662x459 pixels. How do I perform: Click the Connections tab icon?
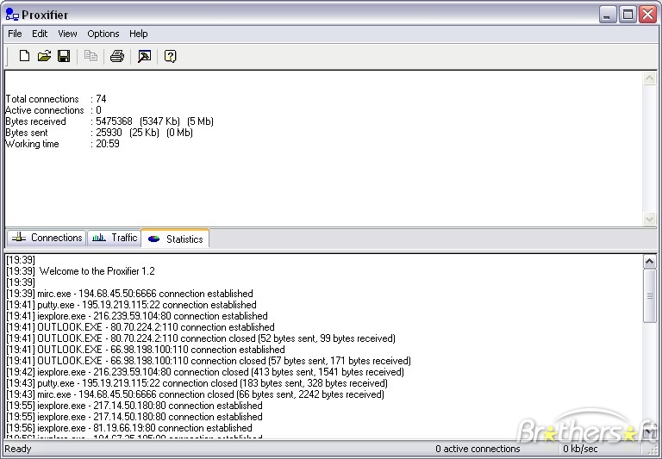tap(19, 237)
